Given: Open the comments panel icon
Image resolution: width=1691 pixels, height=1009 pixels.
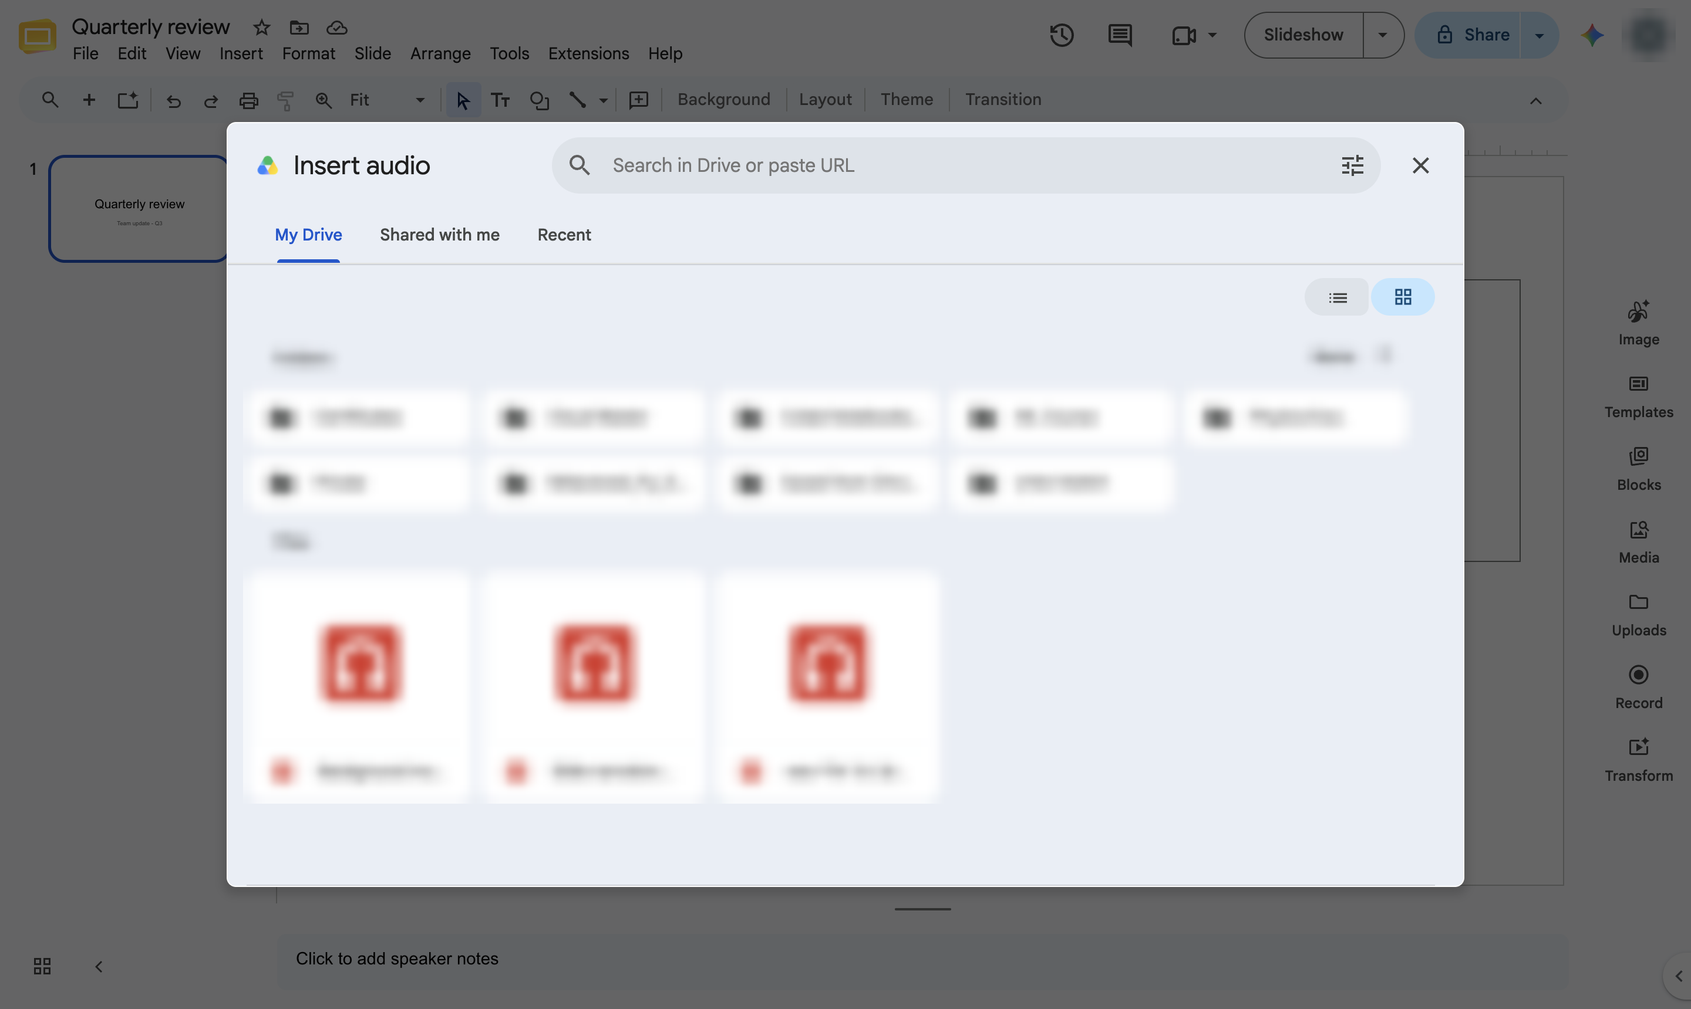Looking at the screenshot, I should pos(1120,35).
